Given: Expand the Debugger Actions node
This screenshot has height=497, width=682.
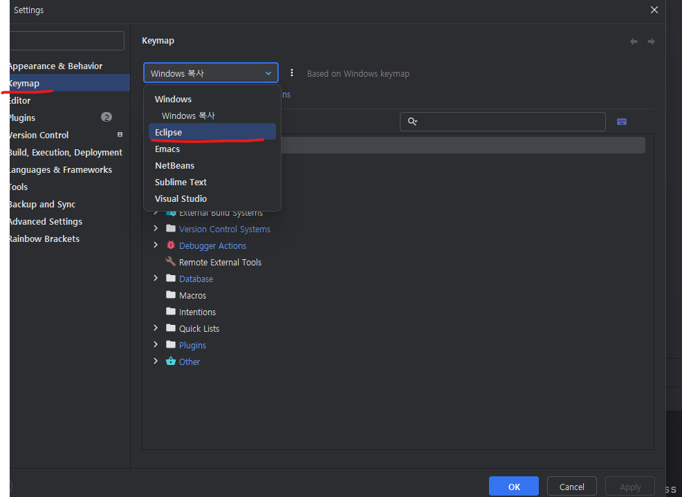Looking at the screenshot, I should [x=156, y=245].
